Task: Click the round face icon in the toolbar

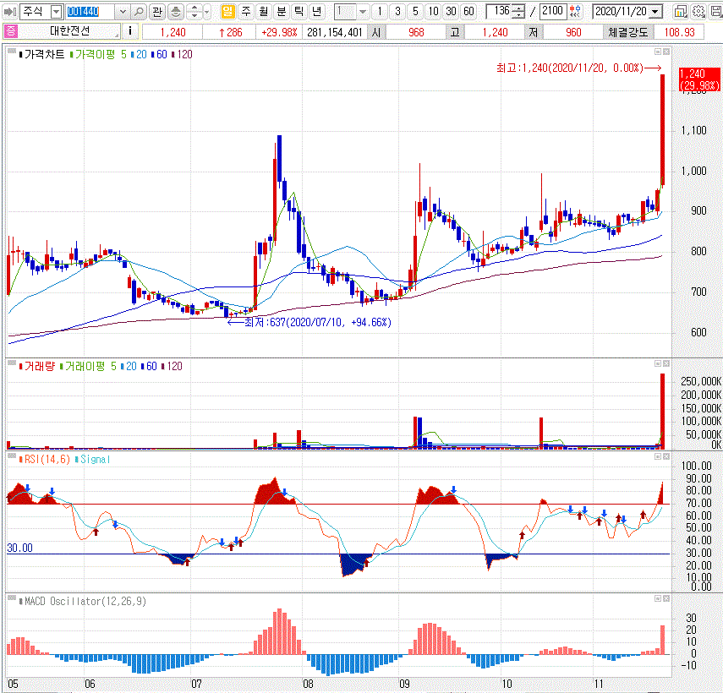Action: click(x=176, y=12)
